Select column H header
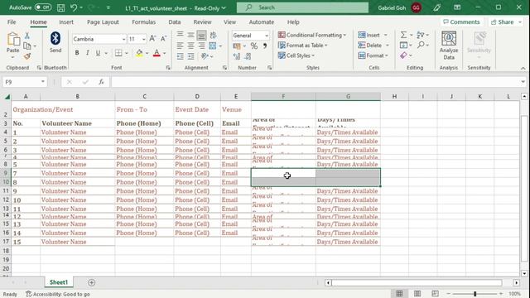 pyautogui.click(x=394, y=97)
